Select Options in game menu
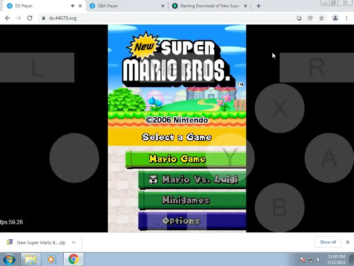Image resolution: width=354 pixels, height=266 pixels. pyautogui.click(x=192, y=221)
